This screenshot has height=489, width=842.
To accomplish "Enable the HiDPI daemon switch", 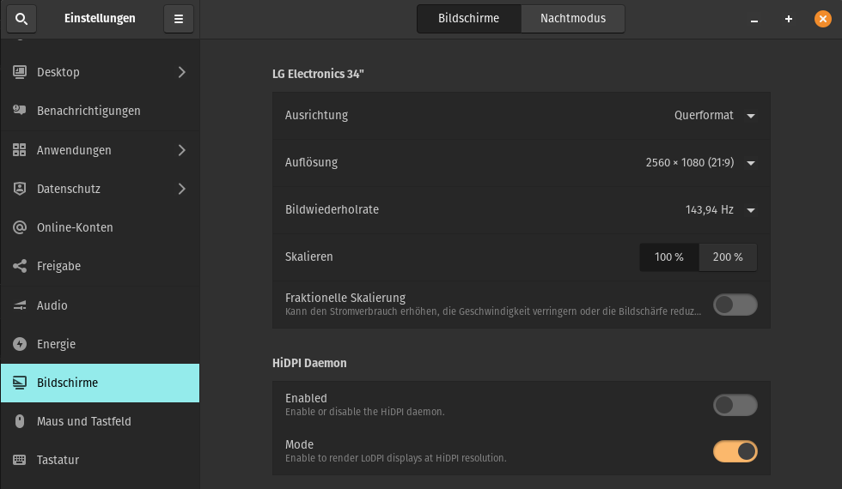I will [x=735, y=405].
